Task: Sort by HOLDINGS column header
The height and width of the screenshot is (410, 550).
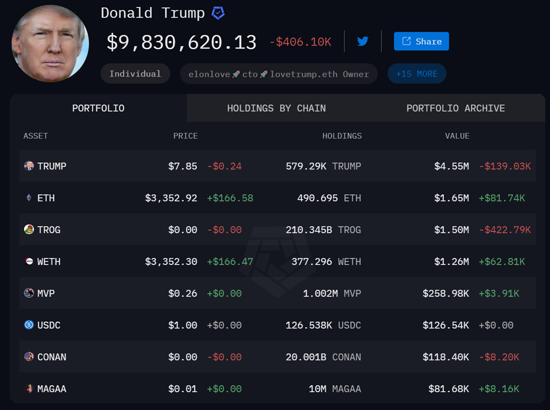Action: click(342, 136)
